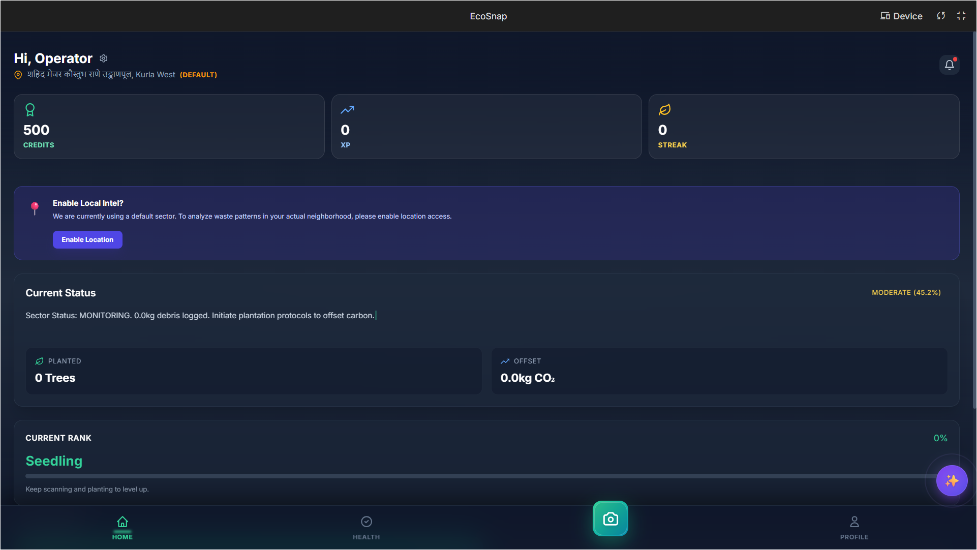Open the Planted 0 Trees card
This screenshot has height=550, width=977.
tap(254, 371)
